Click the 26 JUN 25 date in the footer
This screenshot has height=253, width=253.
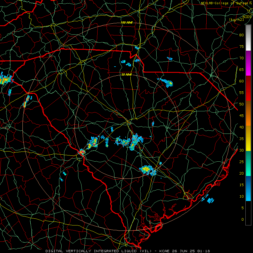point(183,251)
